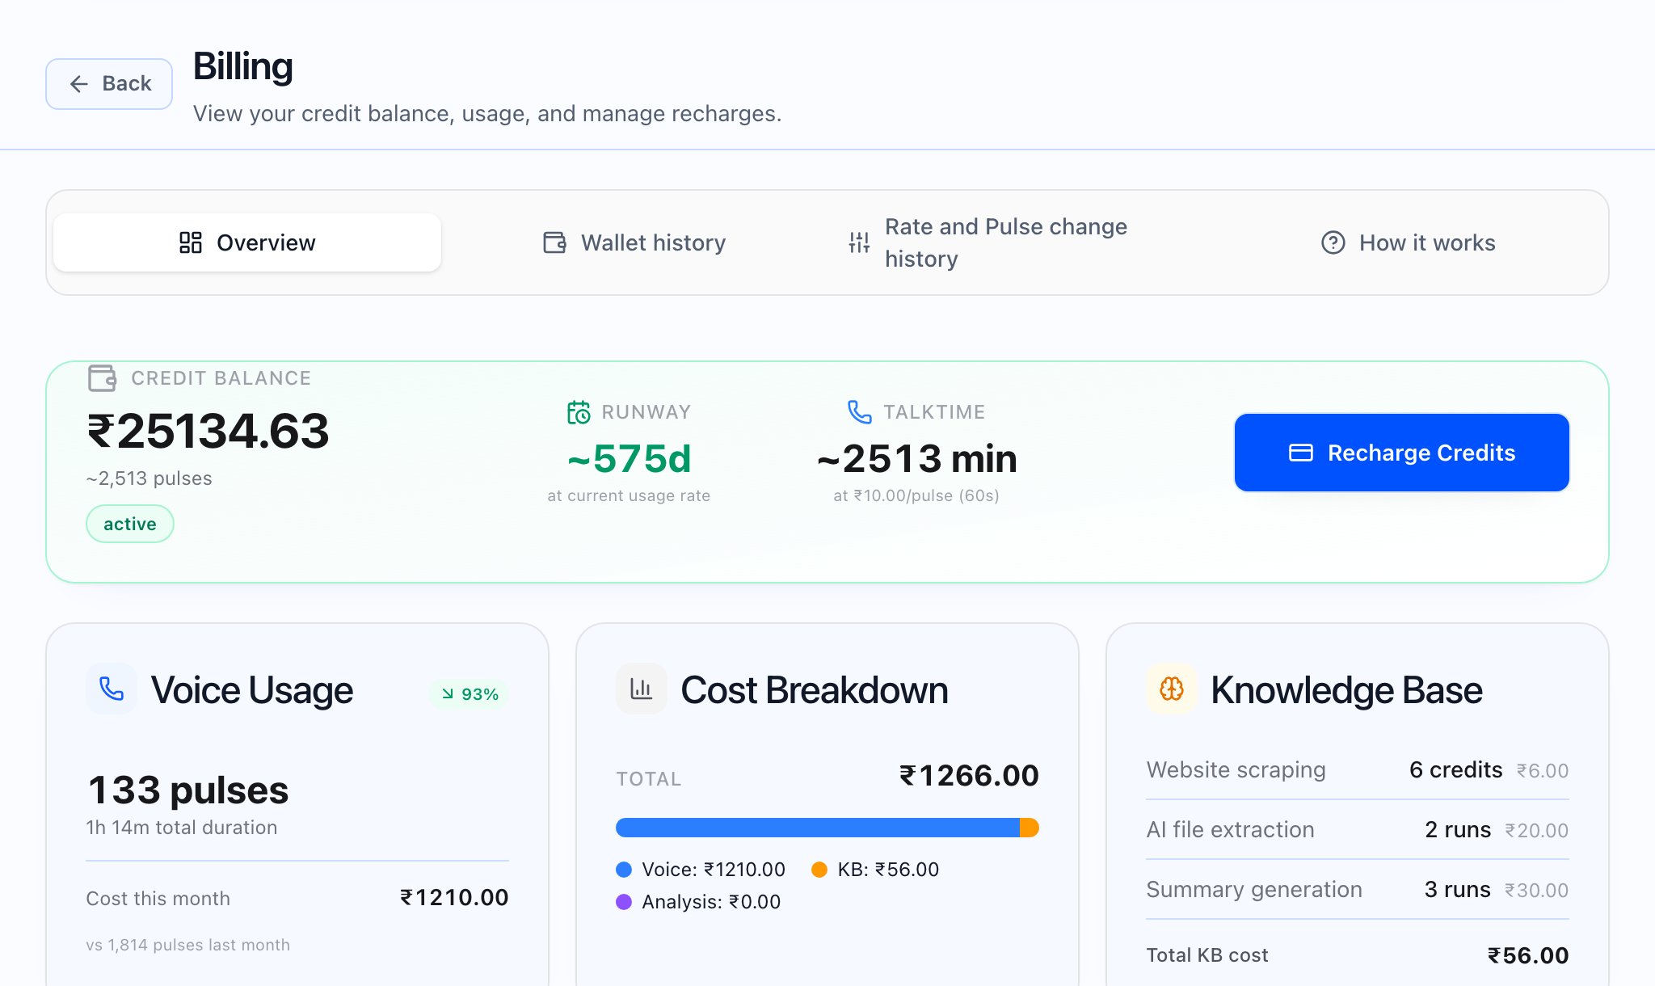Click the purple Analysis legend dot
The width and height of the screenshot is (1655, 986).
tap(624, 902)
